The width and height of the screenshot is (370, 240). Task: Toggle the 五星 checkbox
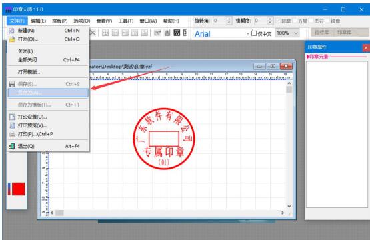(295, 21)
